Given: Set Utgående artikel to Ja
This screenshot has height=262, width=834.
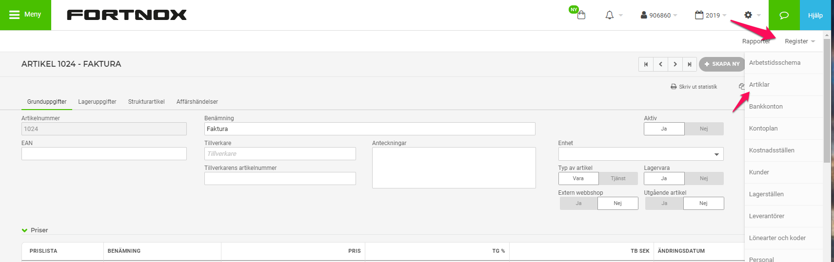Looking at the screenshot, I should click(664, 204).
